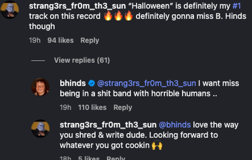Open the username on the "love the way" reply
Screen dimensions: 252x160
pyautogui.click(x=108, y=125)
